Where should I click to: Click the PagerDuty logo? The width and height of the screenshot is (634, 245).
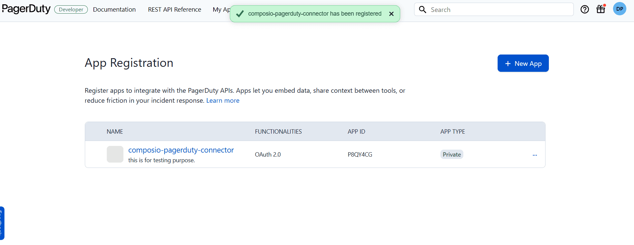pyautogui.click(x=26, y=9)
